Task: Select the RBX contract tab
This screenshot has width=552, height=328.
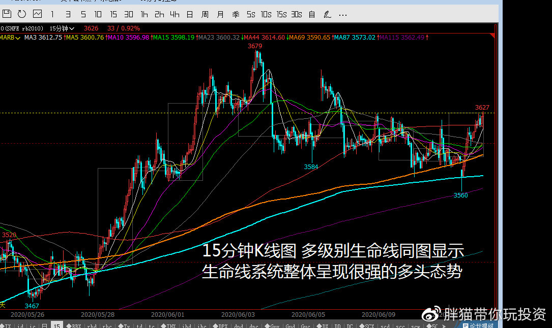Action: point(77,324)
